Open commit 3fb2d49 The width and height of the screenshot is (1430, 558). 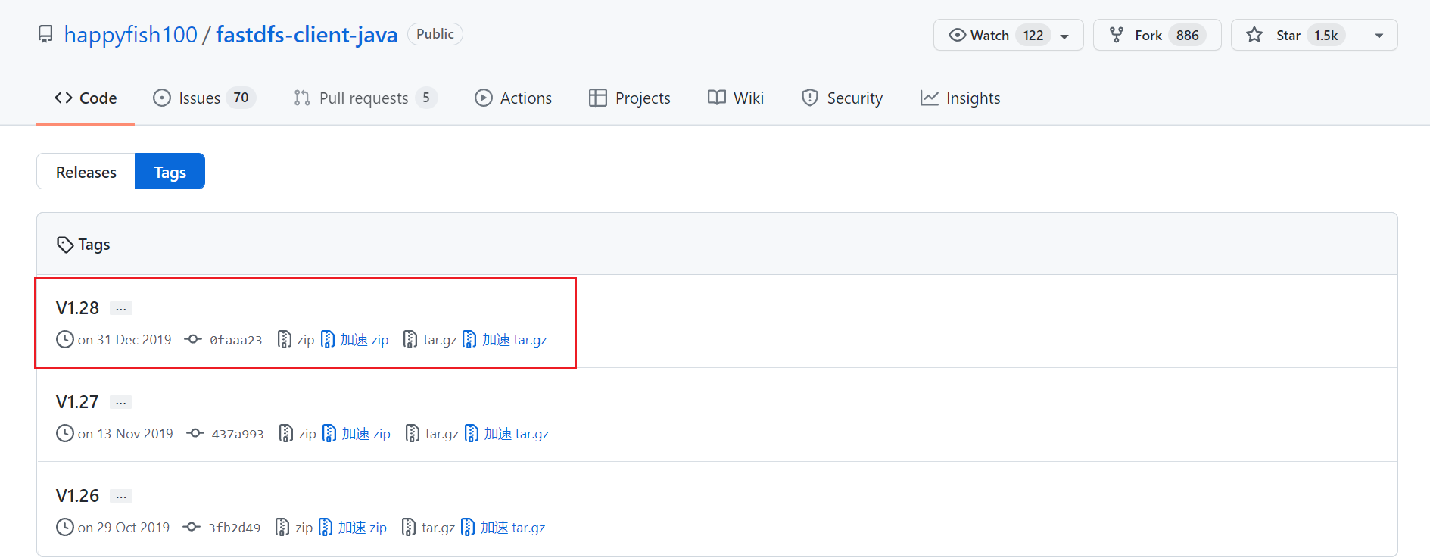[234, 528]
